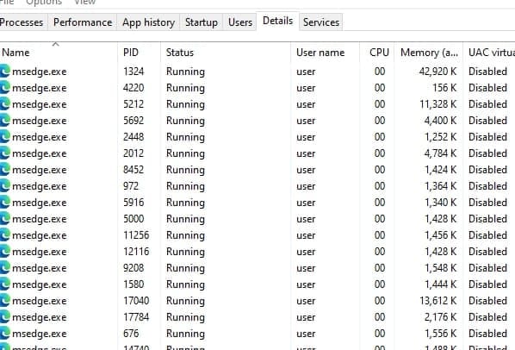Select the memory value 1,456 K
515x350 pixels.
coord(441,235)
